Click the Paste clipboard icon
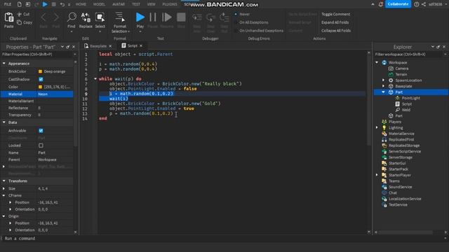Screen dimensions: 449x252 pyautogui.click(x=9, y=17)
